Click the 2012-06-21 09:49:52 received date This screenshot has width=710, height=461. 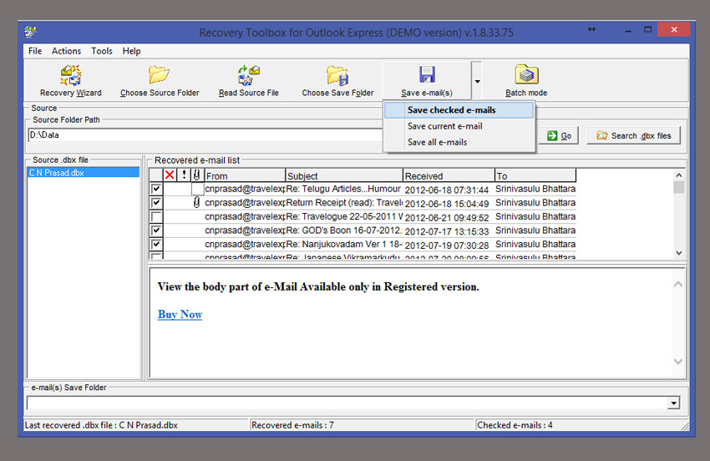447,218
